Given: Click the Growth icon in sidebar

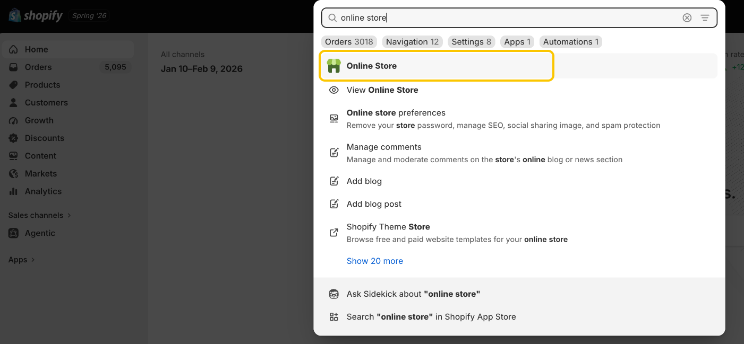Looking at the screenshot, I should click(14, 120).
